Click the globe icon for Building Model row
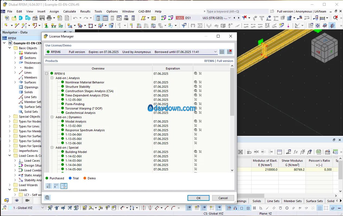The height and width of the screenshot is (216, 343). coord(195,152)
